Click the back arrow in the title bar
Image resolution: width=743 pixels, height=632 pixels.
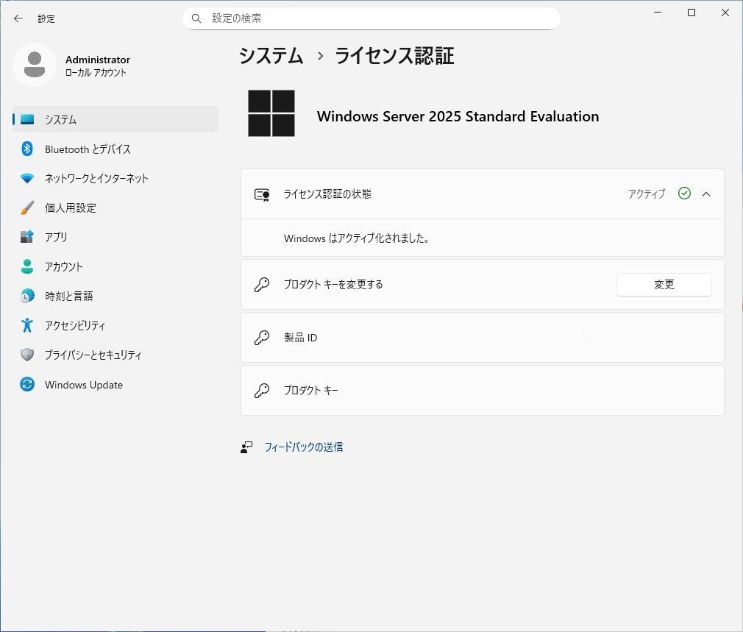click(x=18, y=18)
